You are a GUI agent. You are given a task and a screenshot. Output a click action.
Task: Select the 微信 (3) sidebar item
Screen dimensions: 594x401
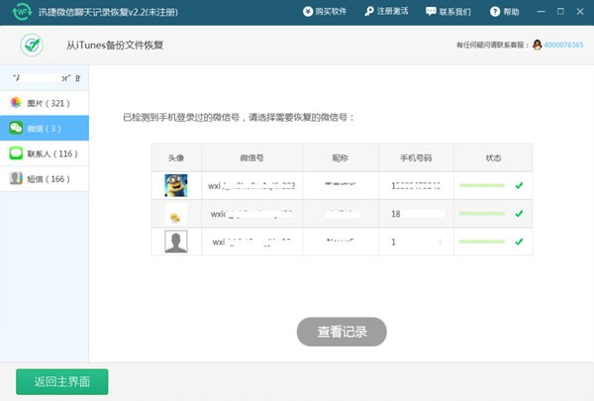(44, 128)
